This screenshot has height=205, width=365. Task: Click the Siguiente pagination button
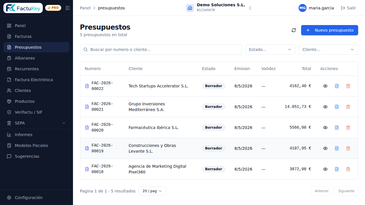point(346,191)
